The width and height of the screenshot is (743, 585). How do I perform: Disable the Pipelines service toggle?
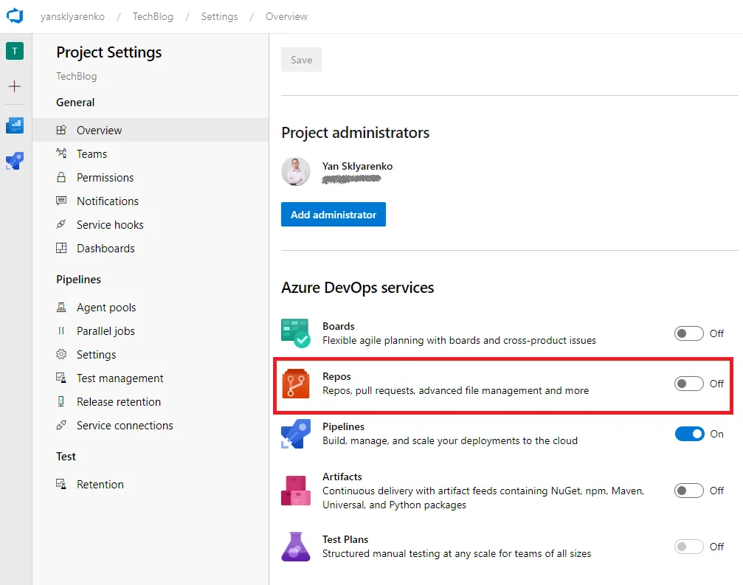[689, 434]
